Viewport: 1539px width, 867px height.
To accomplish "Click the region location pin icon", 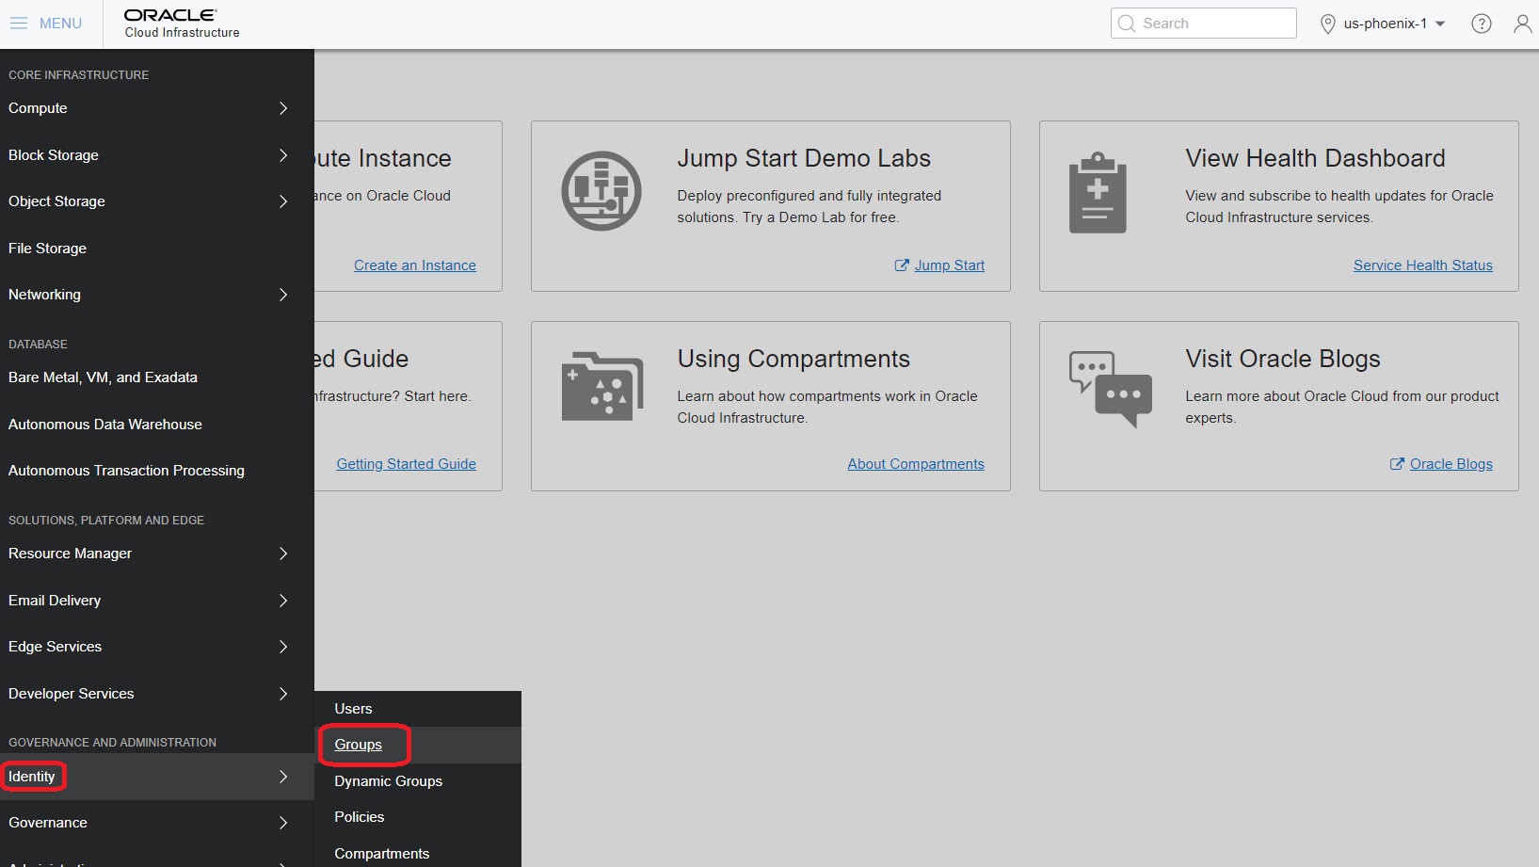I will point(1328,24).
